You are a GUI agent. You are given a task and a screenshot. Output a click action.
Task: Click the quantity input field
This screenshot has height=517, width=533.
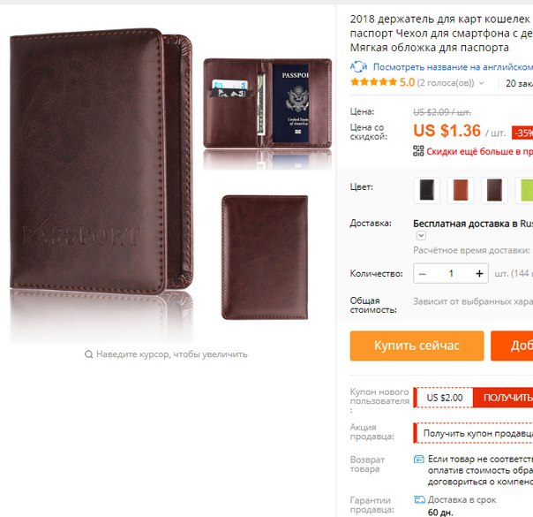(x=451, y=274)
